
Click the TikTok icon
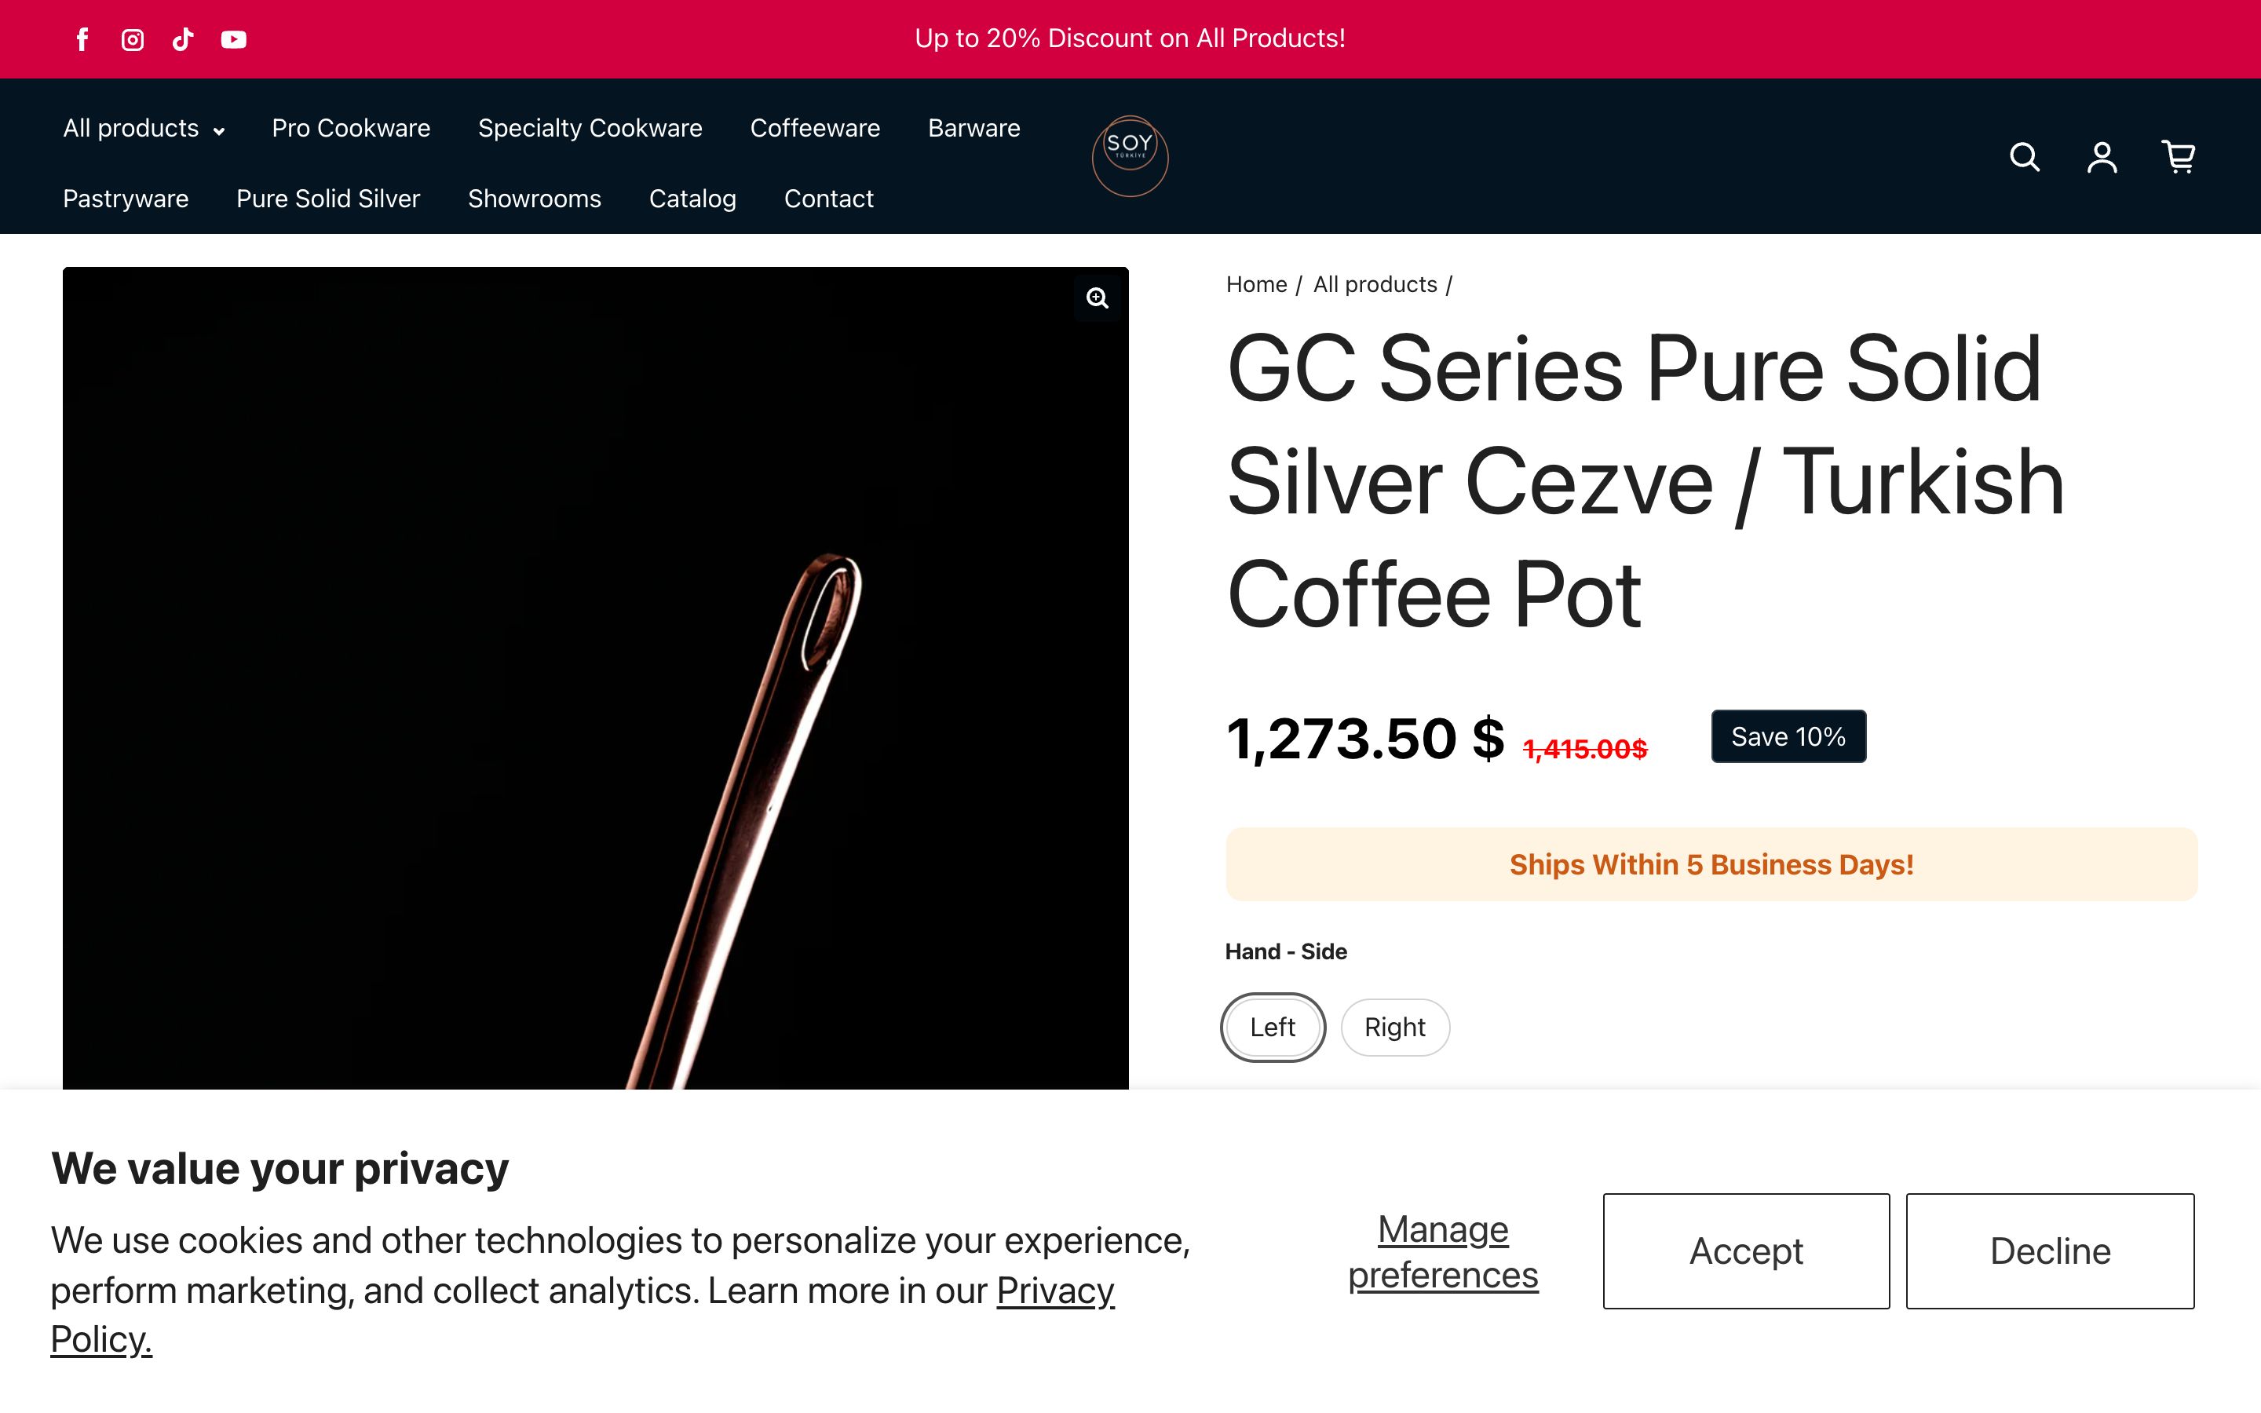[x=183, y=39]
